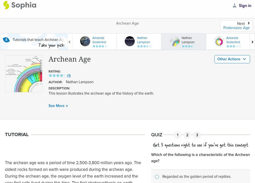Open the next lesson Proterozoic Age
Screen dimensions: 255x183
coord(236,28)
